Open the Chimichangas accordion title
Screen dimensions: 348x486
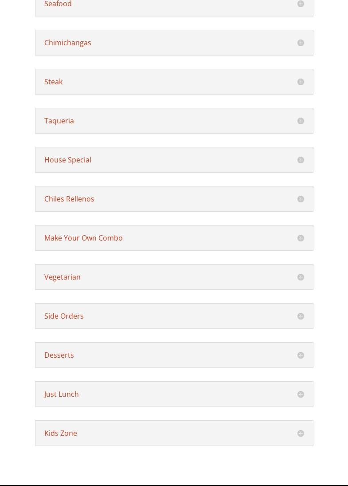pyautogui.click(x=68, y=43)
